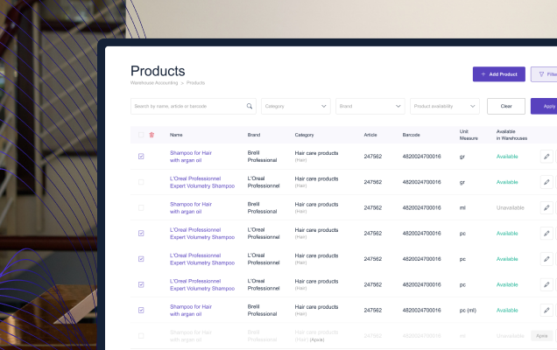The height and width of the screenshot is (350, 557).
Task: Click the Products breadcrumb link
Action: [195, 83]
